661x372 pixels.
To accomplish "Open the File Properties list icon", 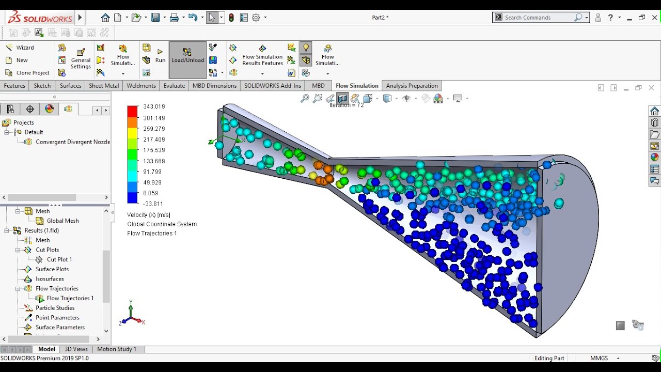I will [x=244, y=18].
